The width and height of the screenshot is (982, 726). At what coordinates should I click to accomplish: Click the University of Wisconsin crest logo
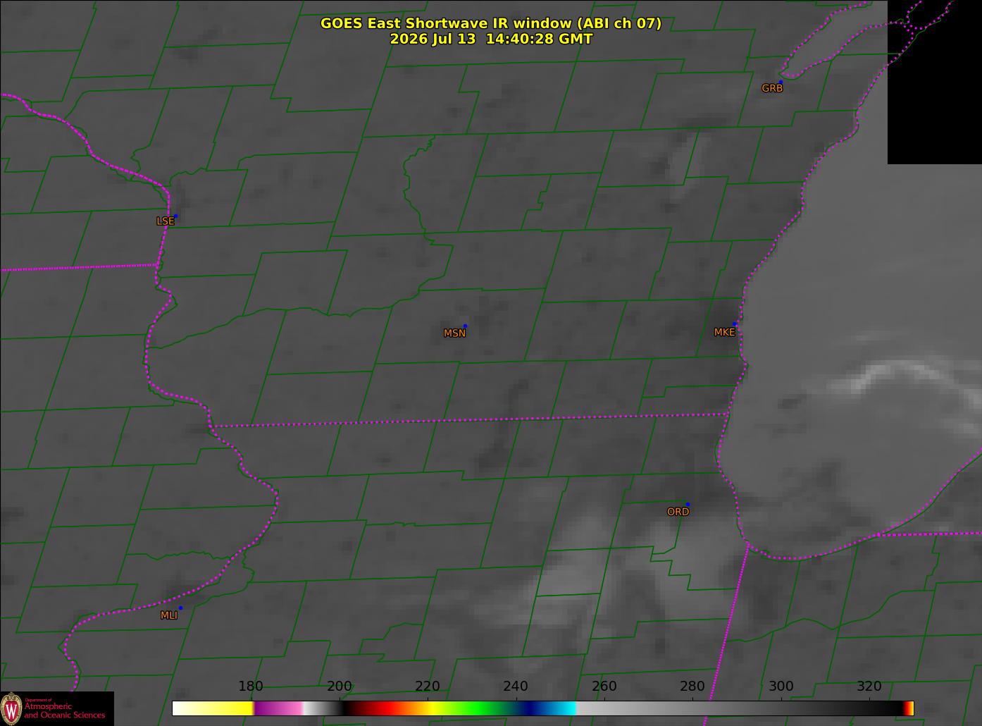point(11,708)
